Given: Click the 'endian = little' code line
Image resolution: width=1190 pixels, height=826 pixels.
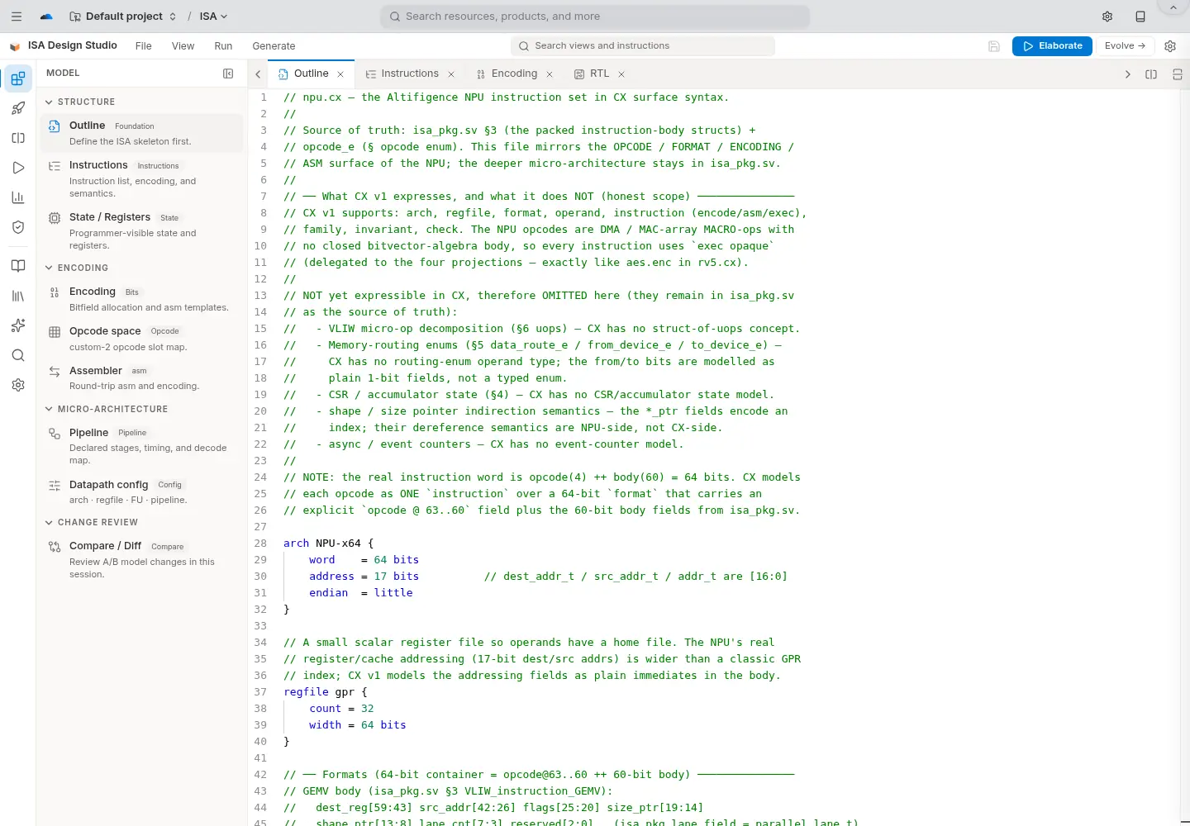Looking at the screenshot, I should pyautogui.click(x=360, y=593).
